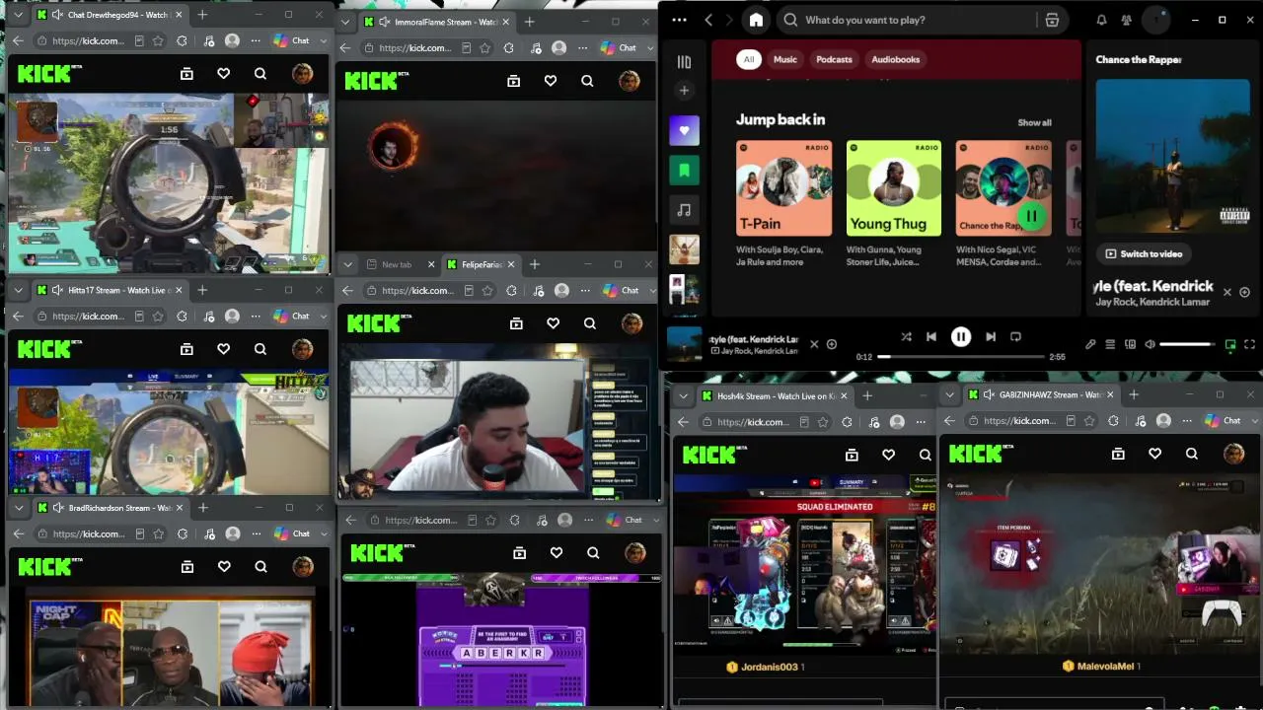Image resolution: width=1263 pixels, height=710 pixels.
Task: Open tab actions menu in Hosh4k window
Action: (681, 395)
